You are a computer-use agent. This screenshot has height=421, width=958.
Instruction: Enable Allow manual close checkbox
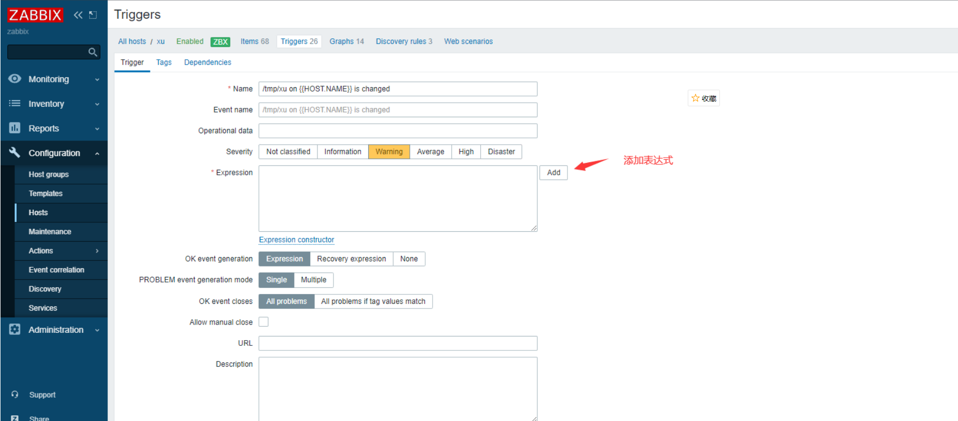pos(263,322)
